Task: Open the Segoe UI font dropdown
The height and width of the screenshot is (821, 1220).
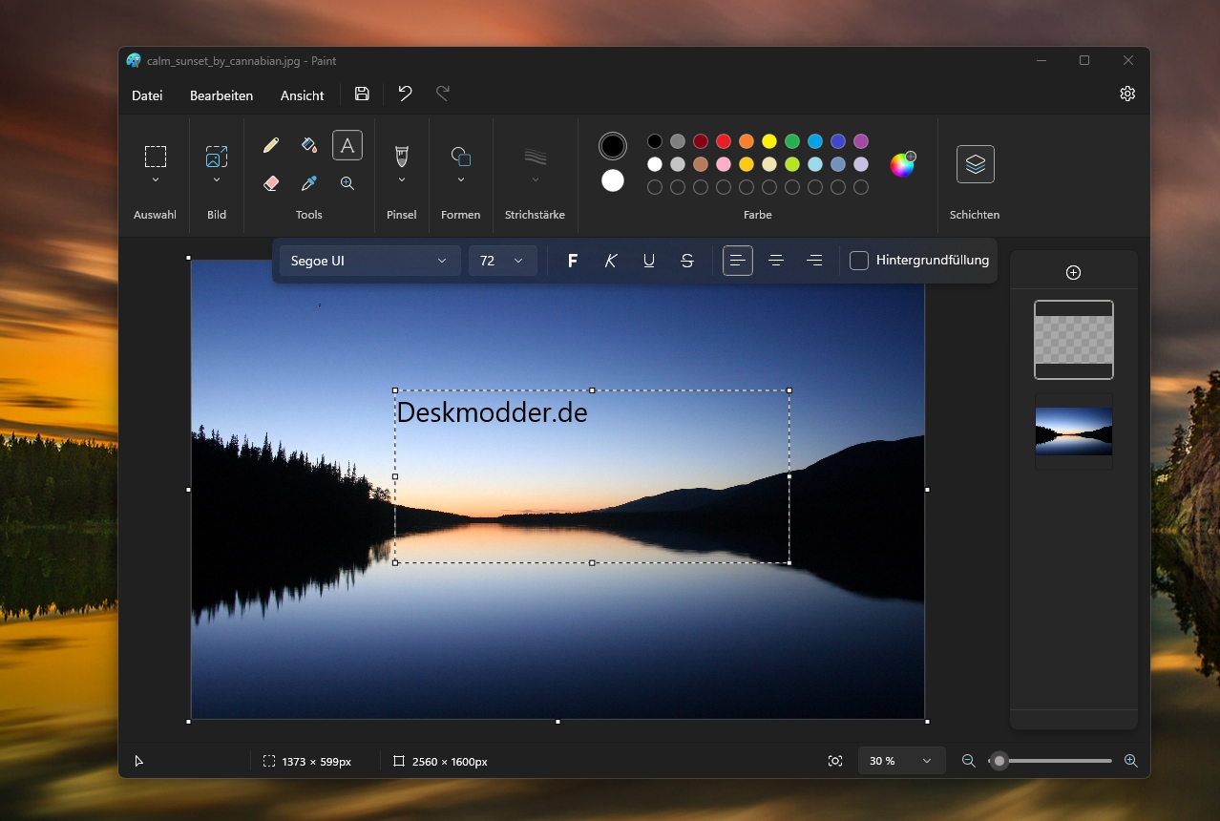Action: 370,261
